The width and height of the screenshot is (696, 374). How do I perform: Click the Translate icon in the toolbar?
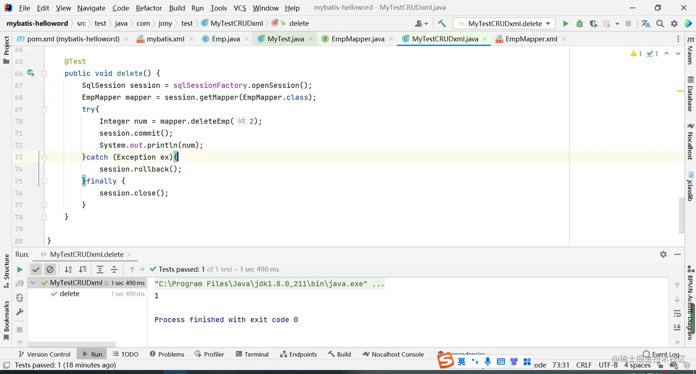[x=646, y=23]
